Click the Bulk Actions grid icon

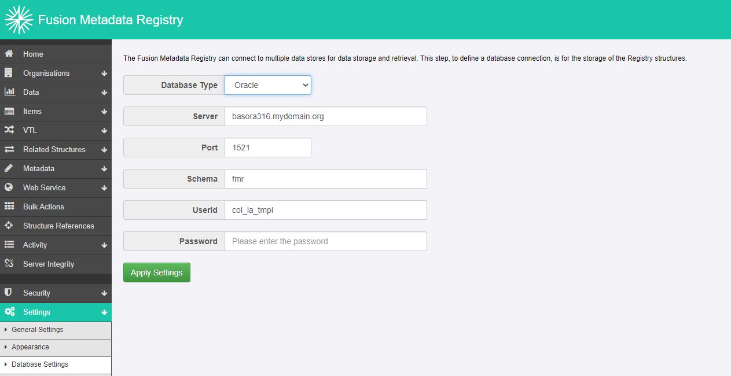[x=9, y=207]
